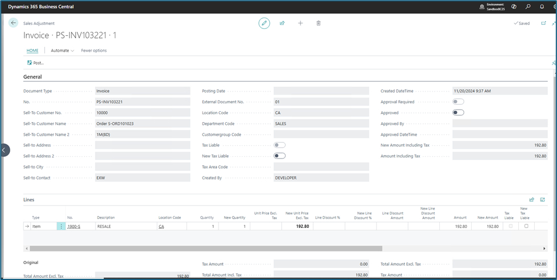Open Copilot icon in top bar
Viewport: 557px width, 280px height.
tap(514, 7)
